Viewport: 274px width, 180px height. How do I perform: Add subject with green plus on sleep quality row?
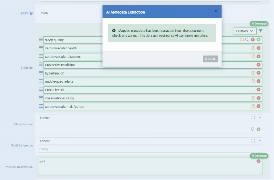pyautogui.click(x=259, y=40)
